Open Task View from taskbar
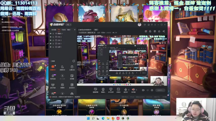The image size is (216, 121). tap(98, 118)
